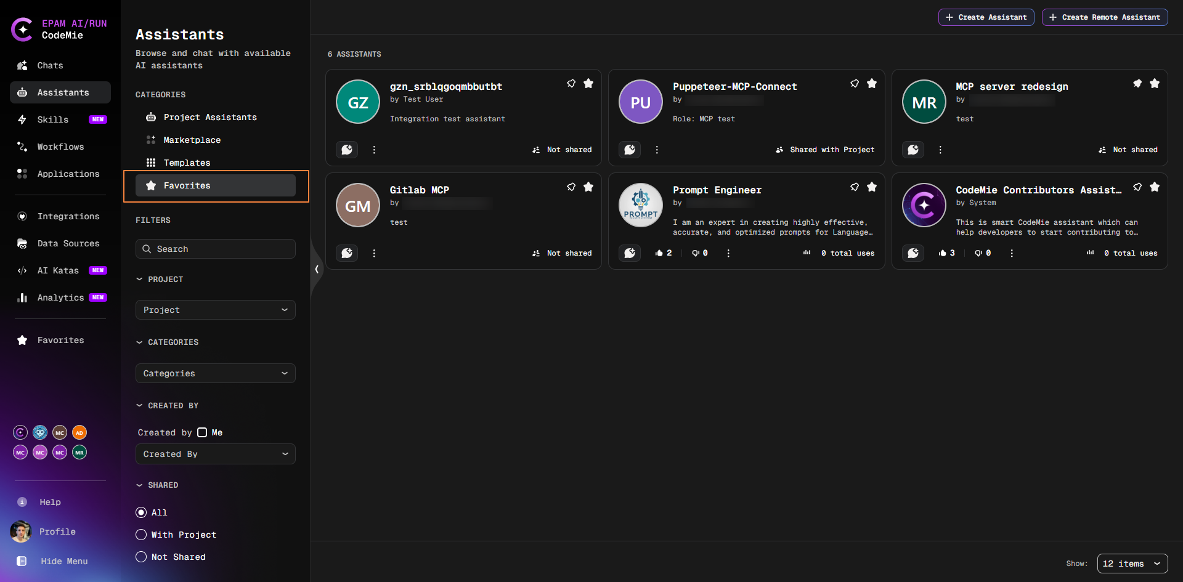The image size is (1183, 582).
Task: Pin the Puppeteer-MCP-Connect assistant
Action: click(x=855, y=83)
